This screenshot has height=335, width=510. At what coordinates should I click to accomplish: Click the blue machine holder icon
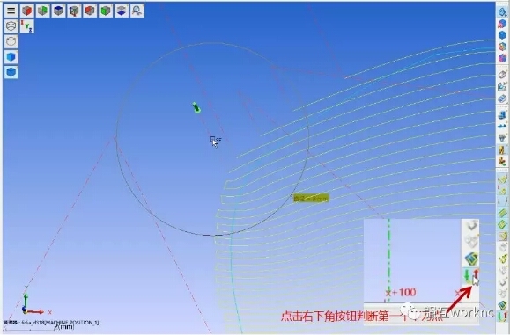[x=502, y=115]
